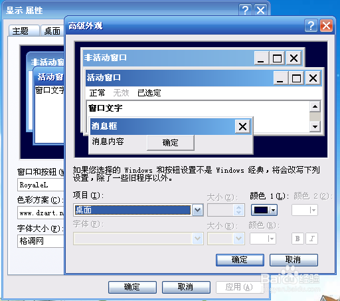This screenshot has height=301, width=340.
Task: Toggle italic font button I
Action: coord(311,239)
